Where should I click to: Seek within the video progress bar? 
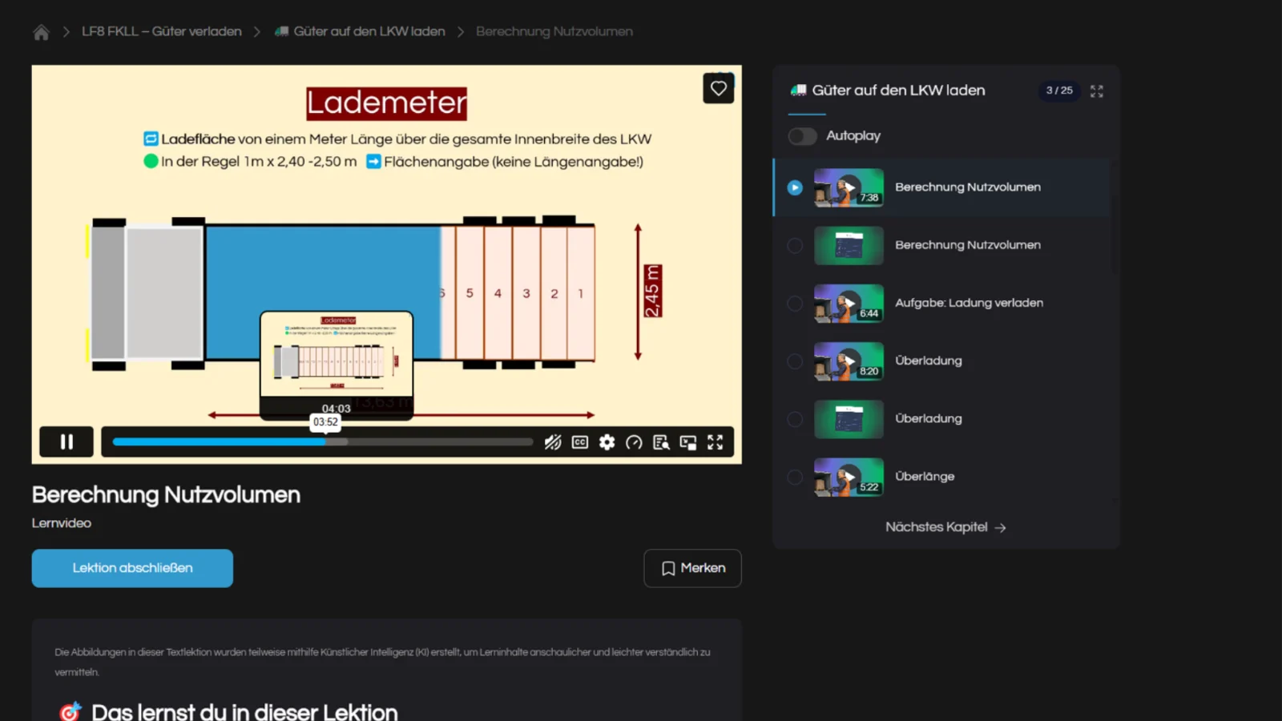(x=322, y=442)
